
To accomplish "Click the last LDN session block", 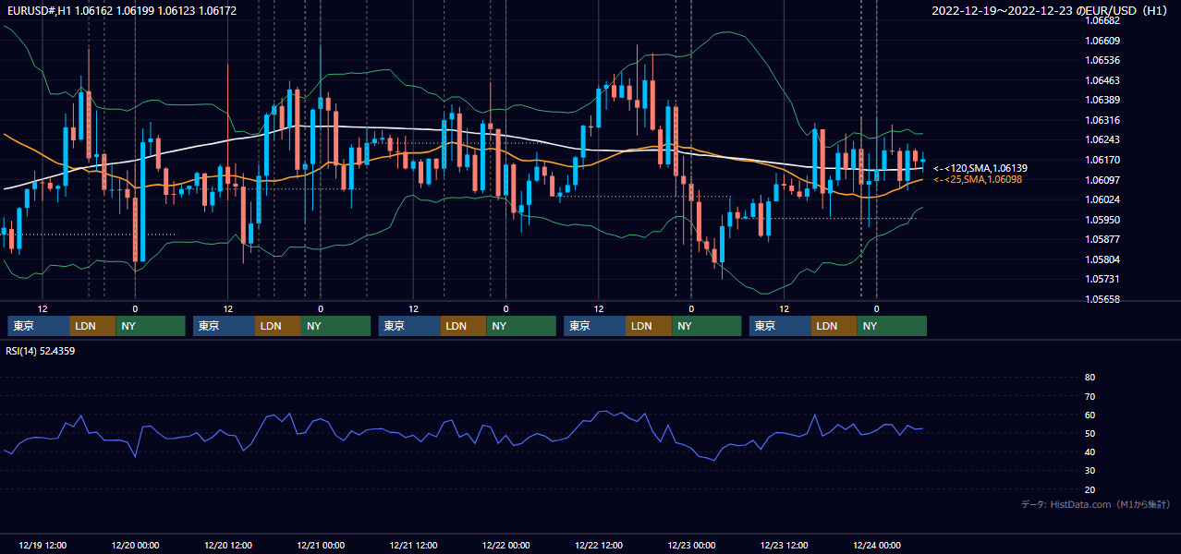I will click(x=834, y=326).
